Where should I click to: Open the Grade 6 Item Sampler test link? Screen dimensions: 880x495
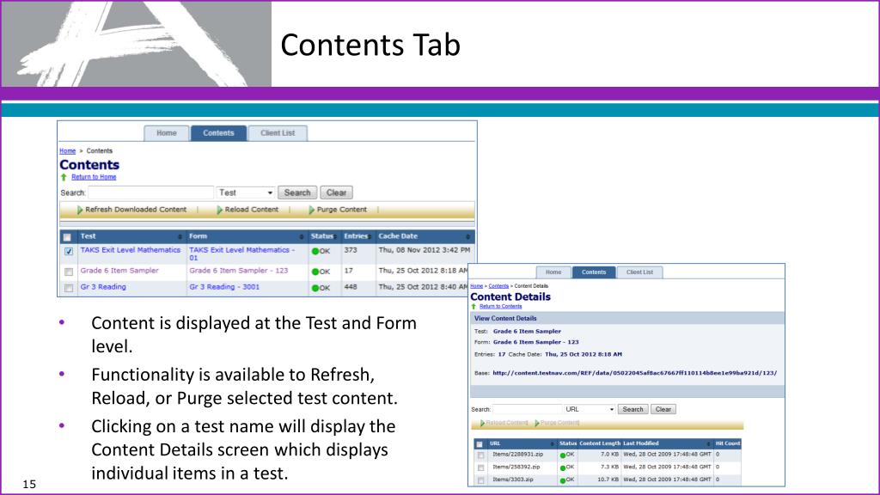pos(119,271)
